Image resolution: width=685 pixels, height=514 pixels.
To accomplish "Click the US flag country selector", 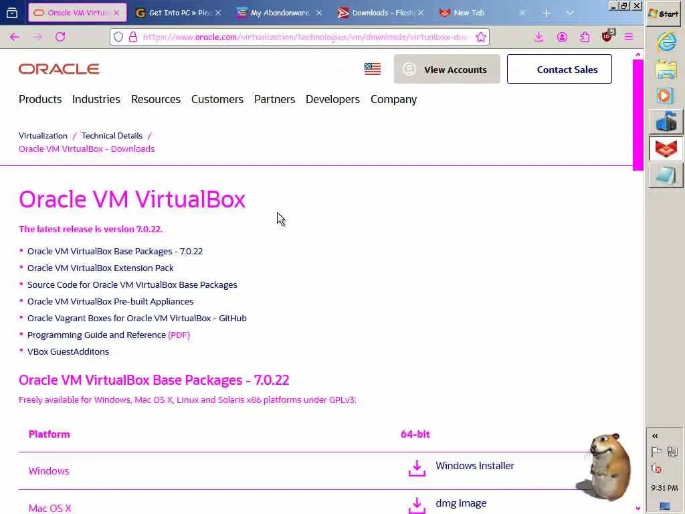I will [x=373, y=69].
